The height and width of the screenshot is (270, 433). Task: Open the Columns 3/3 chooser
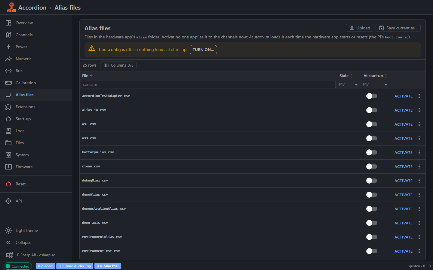[118, 65]
